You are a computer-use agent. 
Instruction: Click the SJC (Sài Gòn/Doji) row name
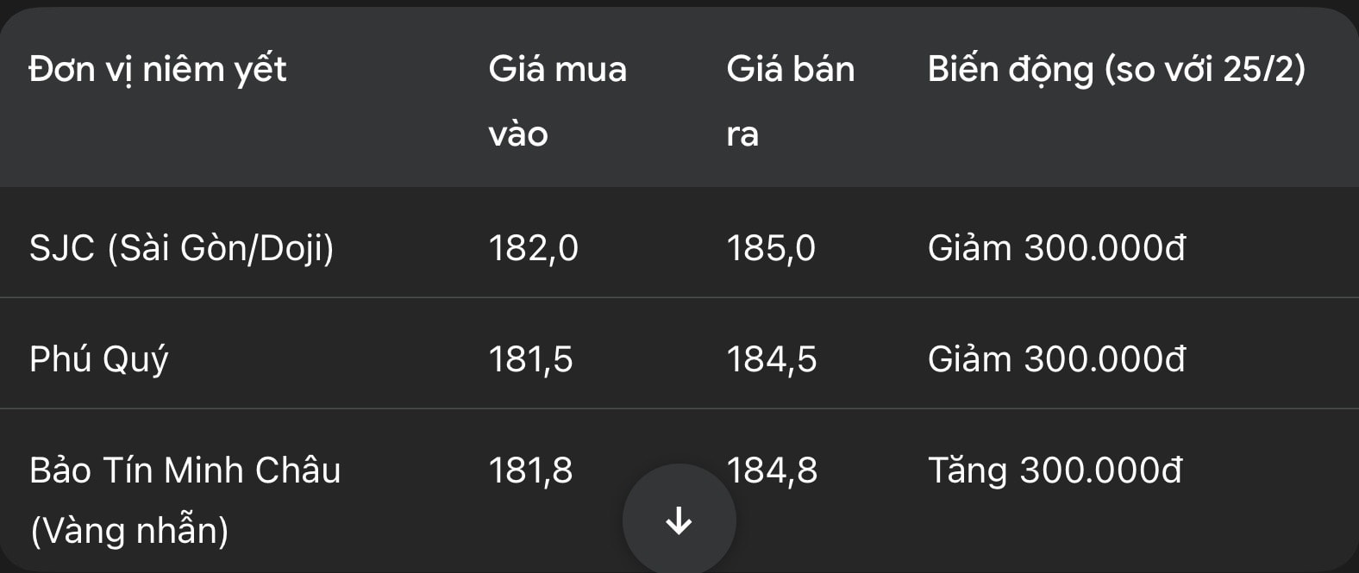tap(181, 248)
